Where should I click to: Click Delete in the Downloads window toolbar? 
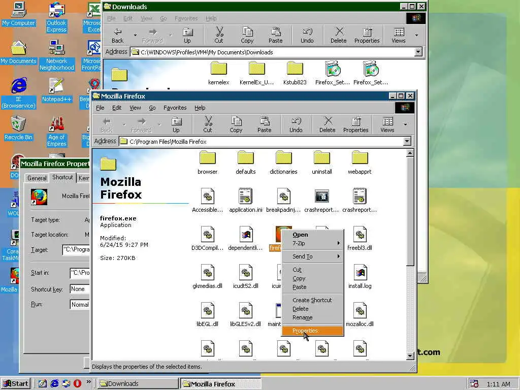click(x=339, y=35)
